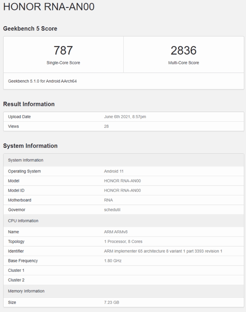Click the Views count of 28
246x312 pixels.
pyautogui.click(x=106, y=126)
